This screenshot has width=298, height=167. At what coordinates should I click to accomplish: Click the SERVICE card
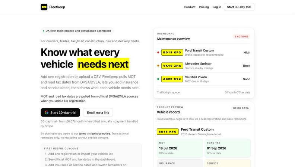tap(228, 163)
